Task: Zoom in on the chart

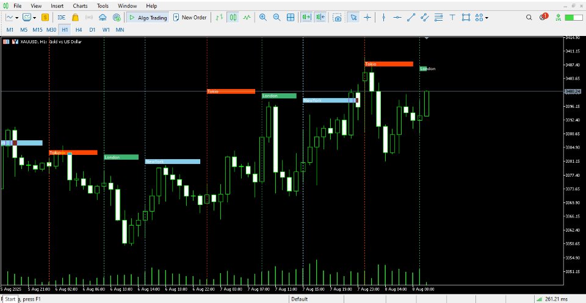Action: (x=263, y=17)
